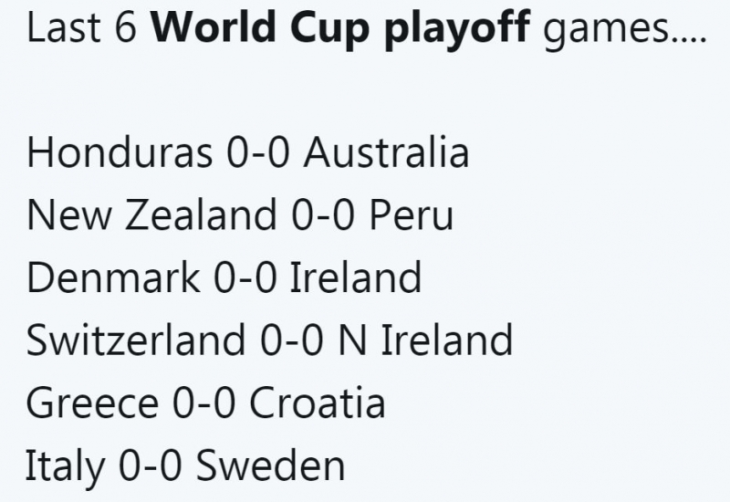Click the team name Denmark
Viewport: 730px width, 502px height.
(114, 277)
